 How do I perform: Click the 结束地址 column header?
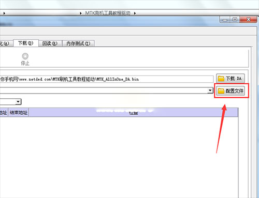tap(19, 113)
